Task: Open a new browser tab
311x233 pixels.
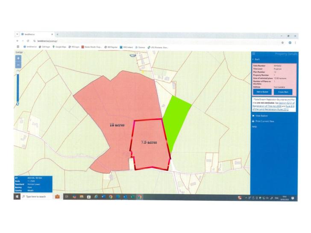Action: pos(57,34)
